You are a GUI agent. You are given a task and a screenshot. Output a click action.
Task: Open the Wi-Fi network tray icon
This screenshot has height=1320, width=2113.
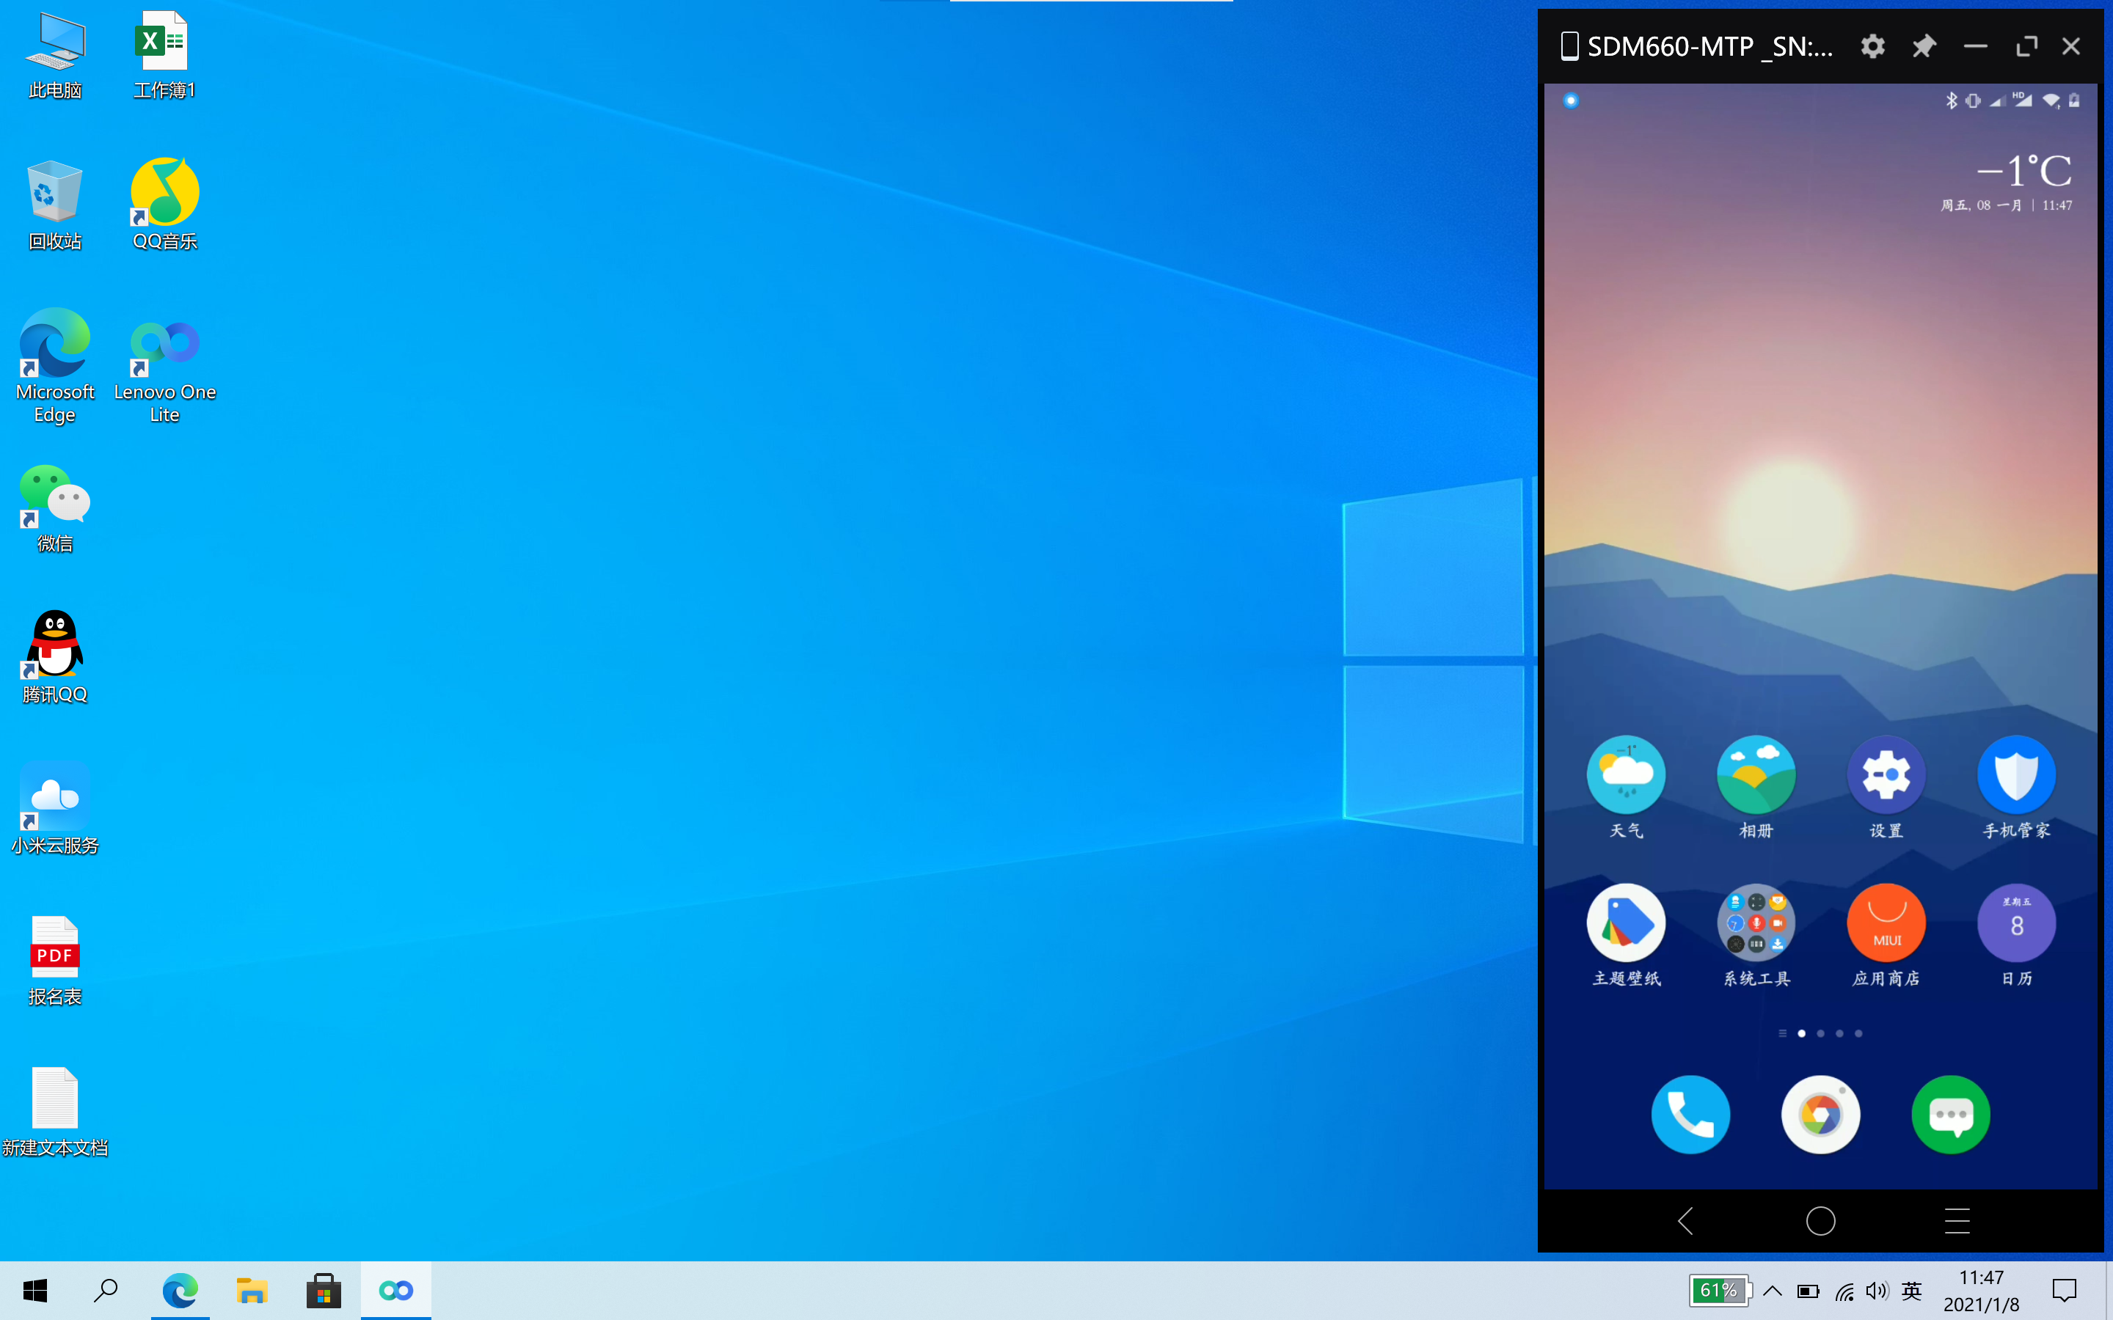point(1844,1291)
